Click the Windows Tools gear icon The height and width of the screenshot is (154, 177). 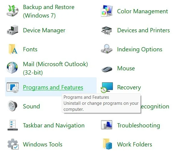click(13, 144)
